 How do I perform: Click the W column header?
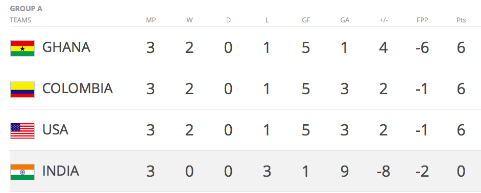[x=189, y=20]
